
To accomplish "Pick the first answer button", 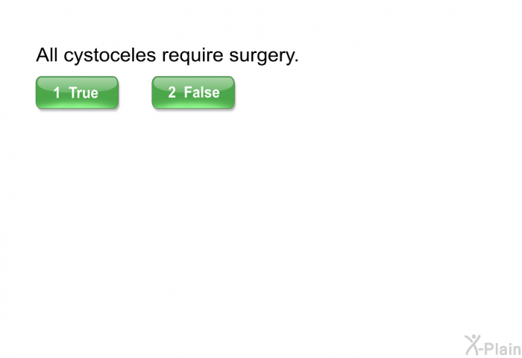I will (x=77, y=92).
